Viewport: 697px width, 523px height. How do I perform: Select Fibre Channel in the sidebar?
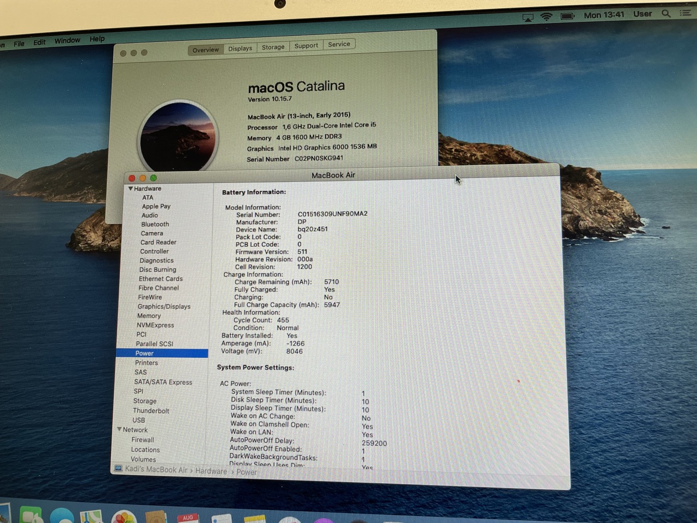[x=158, y=288]
